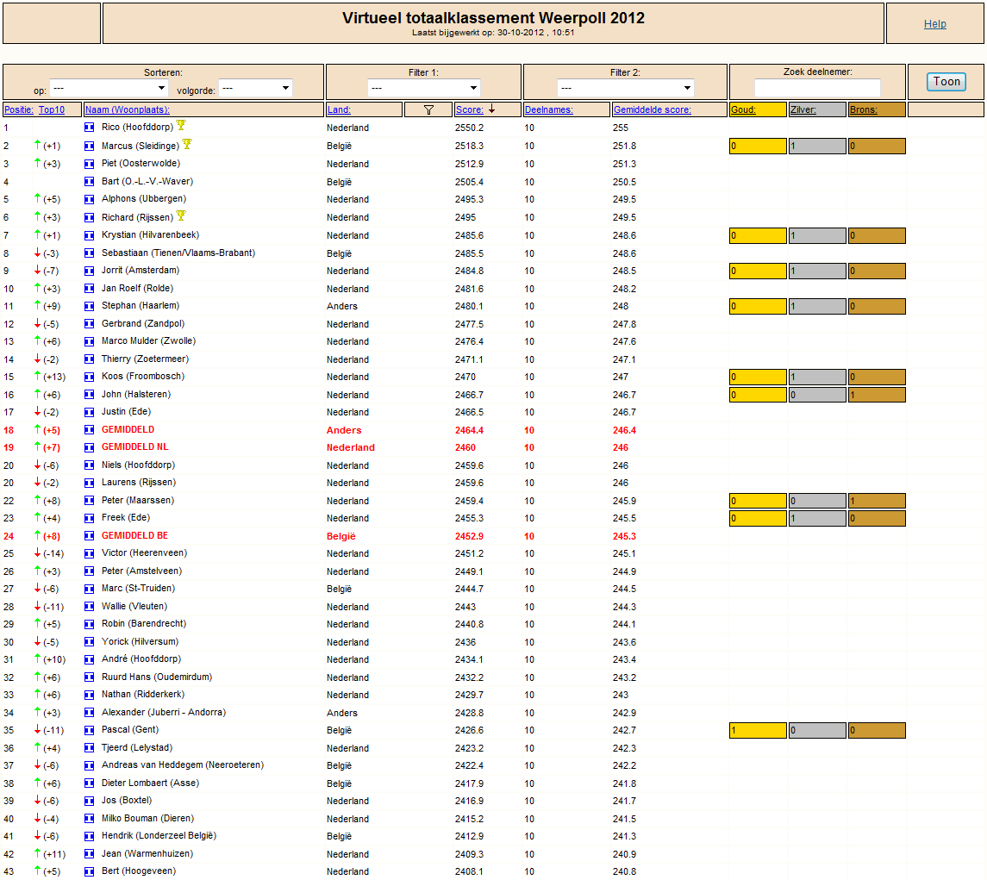The width and height of the screenshot is (987, 880).
Task: Click the trophy icon next to Marcus (Sleidinge)
Action: (187, 145)
